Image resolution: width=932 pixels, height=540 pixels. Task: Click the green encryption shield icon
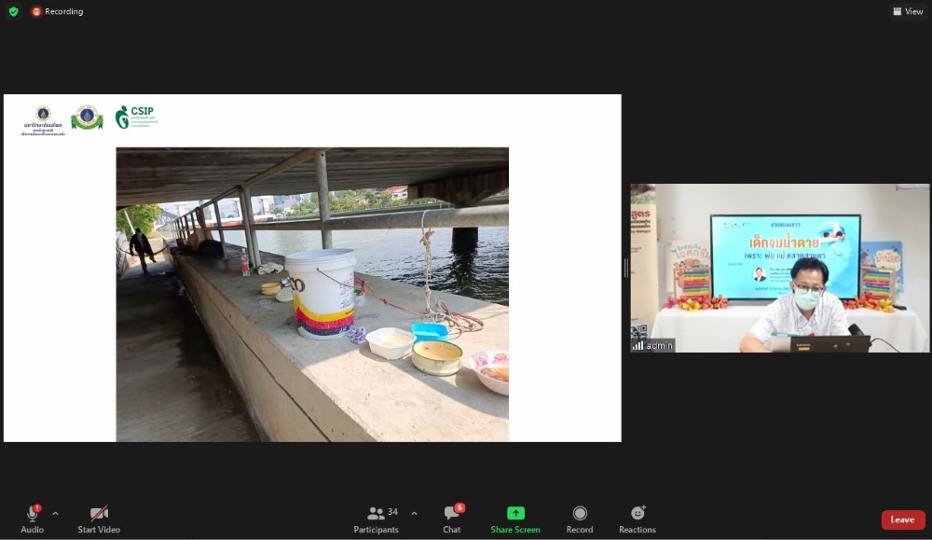13,11
